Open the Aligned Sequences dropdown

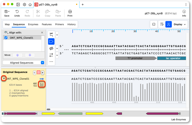(23, 63)
